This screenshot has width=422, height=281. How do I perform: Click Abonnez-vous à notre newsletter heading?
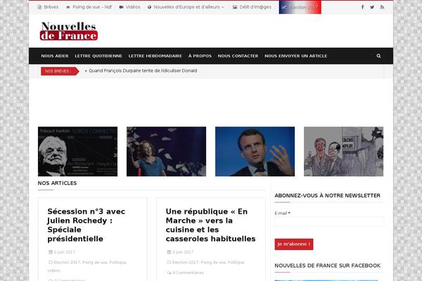[327, 195]
